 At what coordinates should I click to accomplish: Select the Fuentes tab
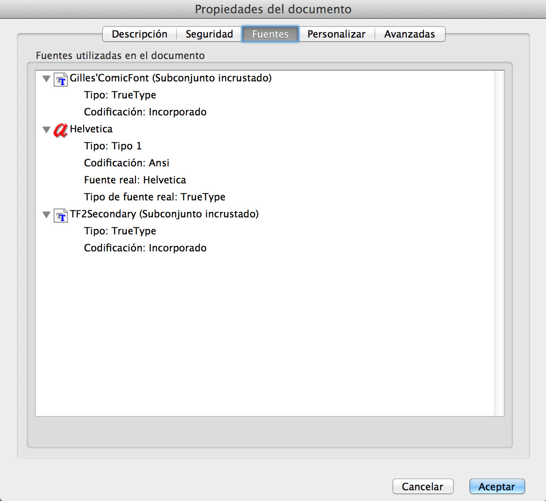tap(270, 34)
